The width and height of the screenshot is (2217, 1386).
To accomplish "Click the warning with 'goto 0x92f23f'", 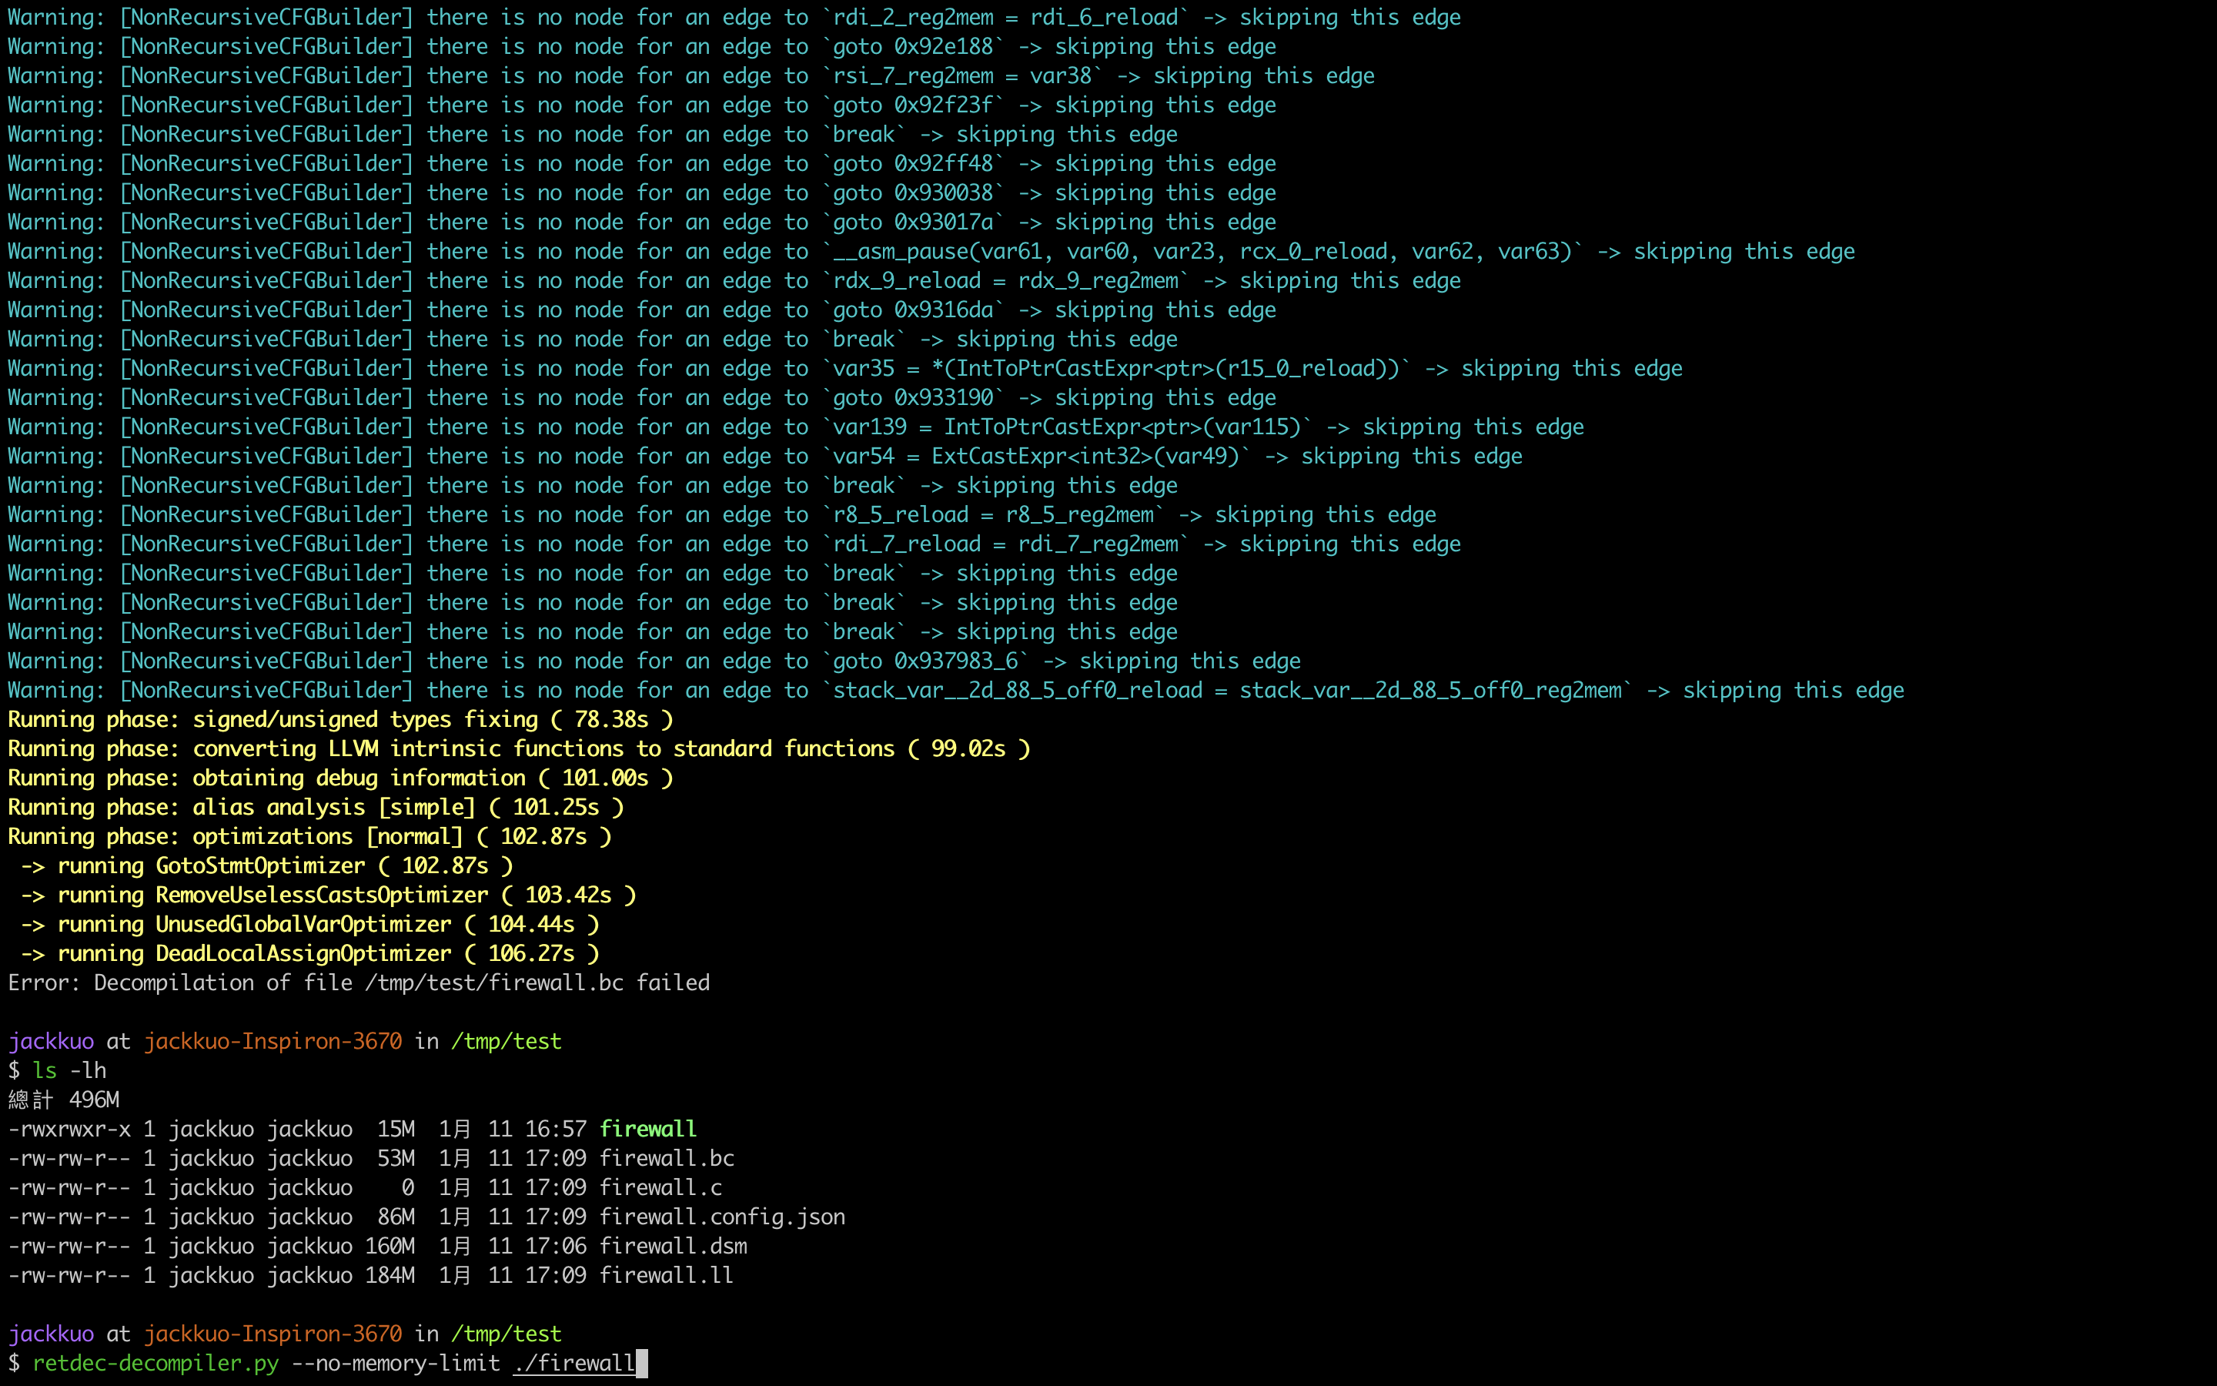I will (641, 105).
